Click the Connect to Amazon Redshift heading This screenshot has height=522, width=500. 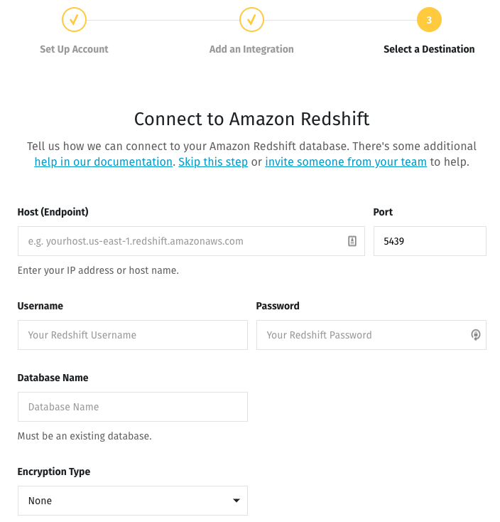click(251, 119)
